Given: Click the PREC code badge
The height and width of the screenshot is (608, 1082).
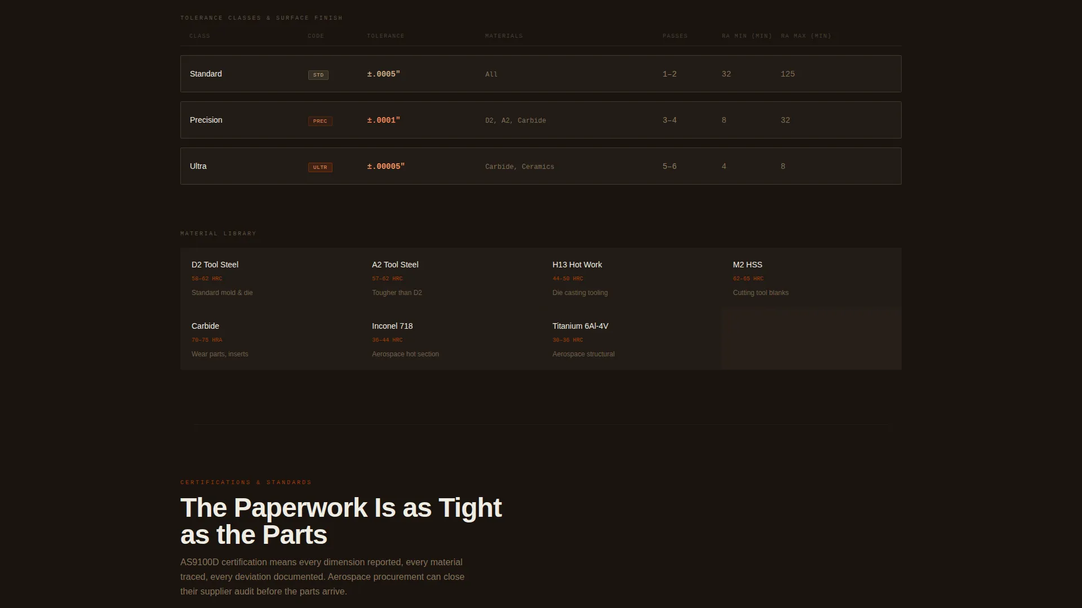Looking at the screenshot, I should [320, 121].
